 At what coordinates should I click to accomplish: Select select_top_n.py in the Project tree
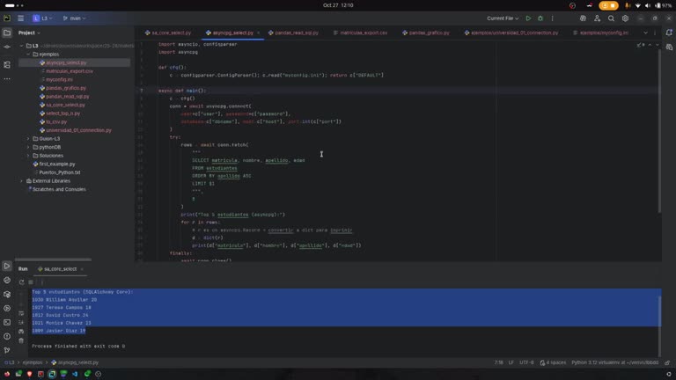pos(63,113)
